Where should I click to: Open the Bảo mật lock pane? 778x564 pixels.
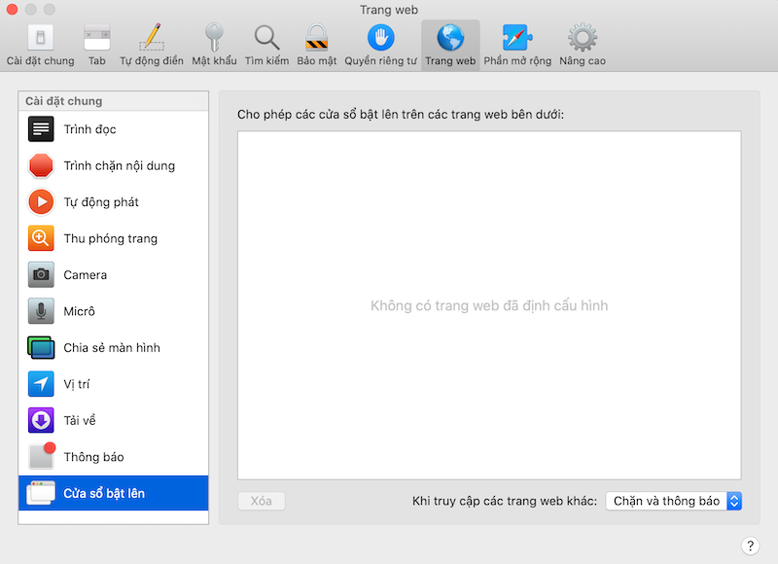click(x=317, y=44)
